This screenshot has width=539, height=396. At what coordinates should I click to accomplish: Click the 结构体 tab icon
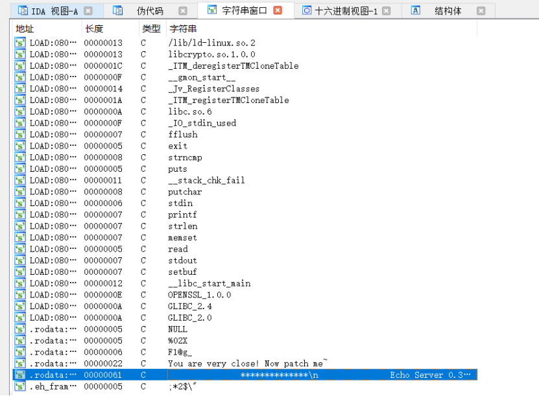416,10
